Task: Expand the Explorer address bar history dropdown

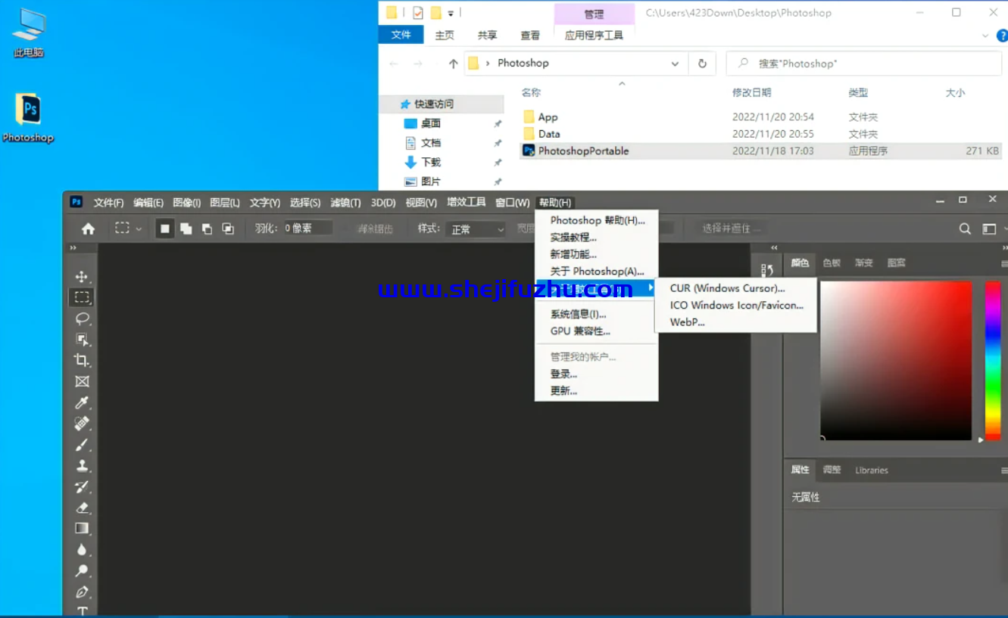Action: [x=675, y=64]
